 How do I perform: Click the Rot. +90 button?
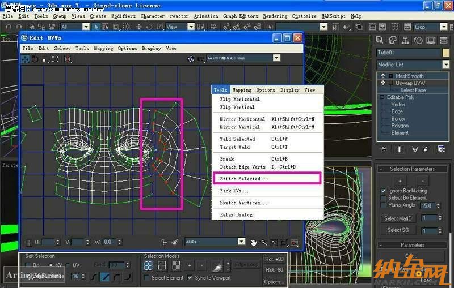(x=274, y=259)
